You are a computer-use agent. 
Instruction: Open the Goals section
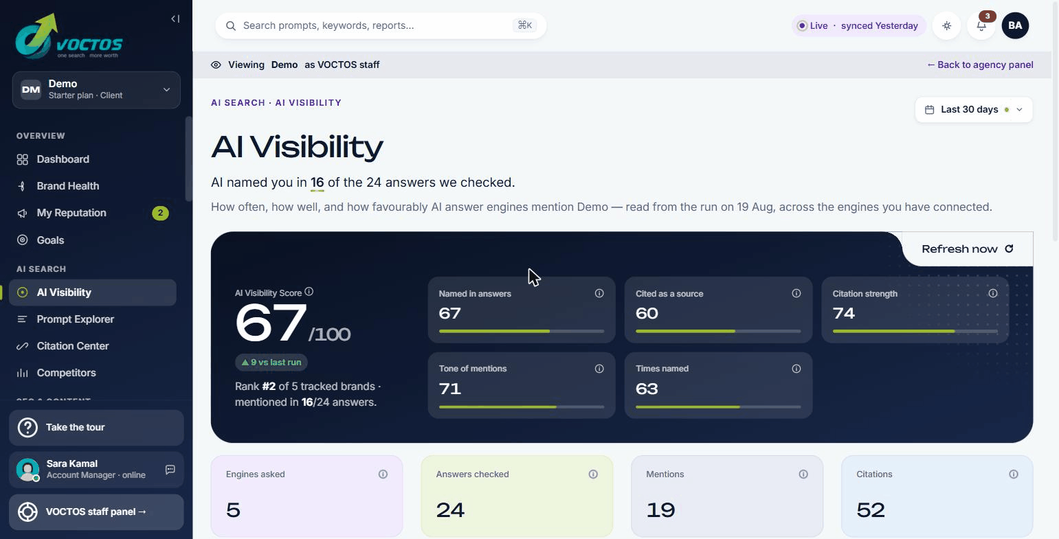click(x=93, y=240)
